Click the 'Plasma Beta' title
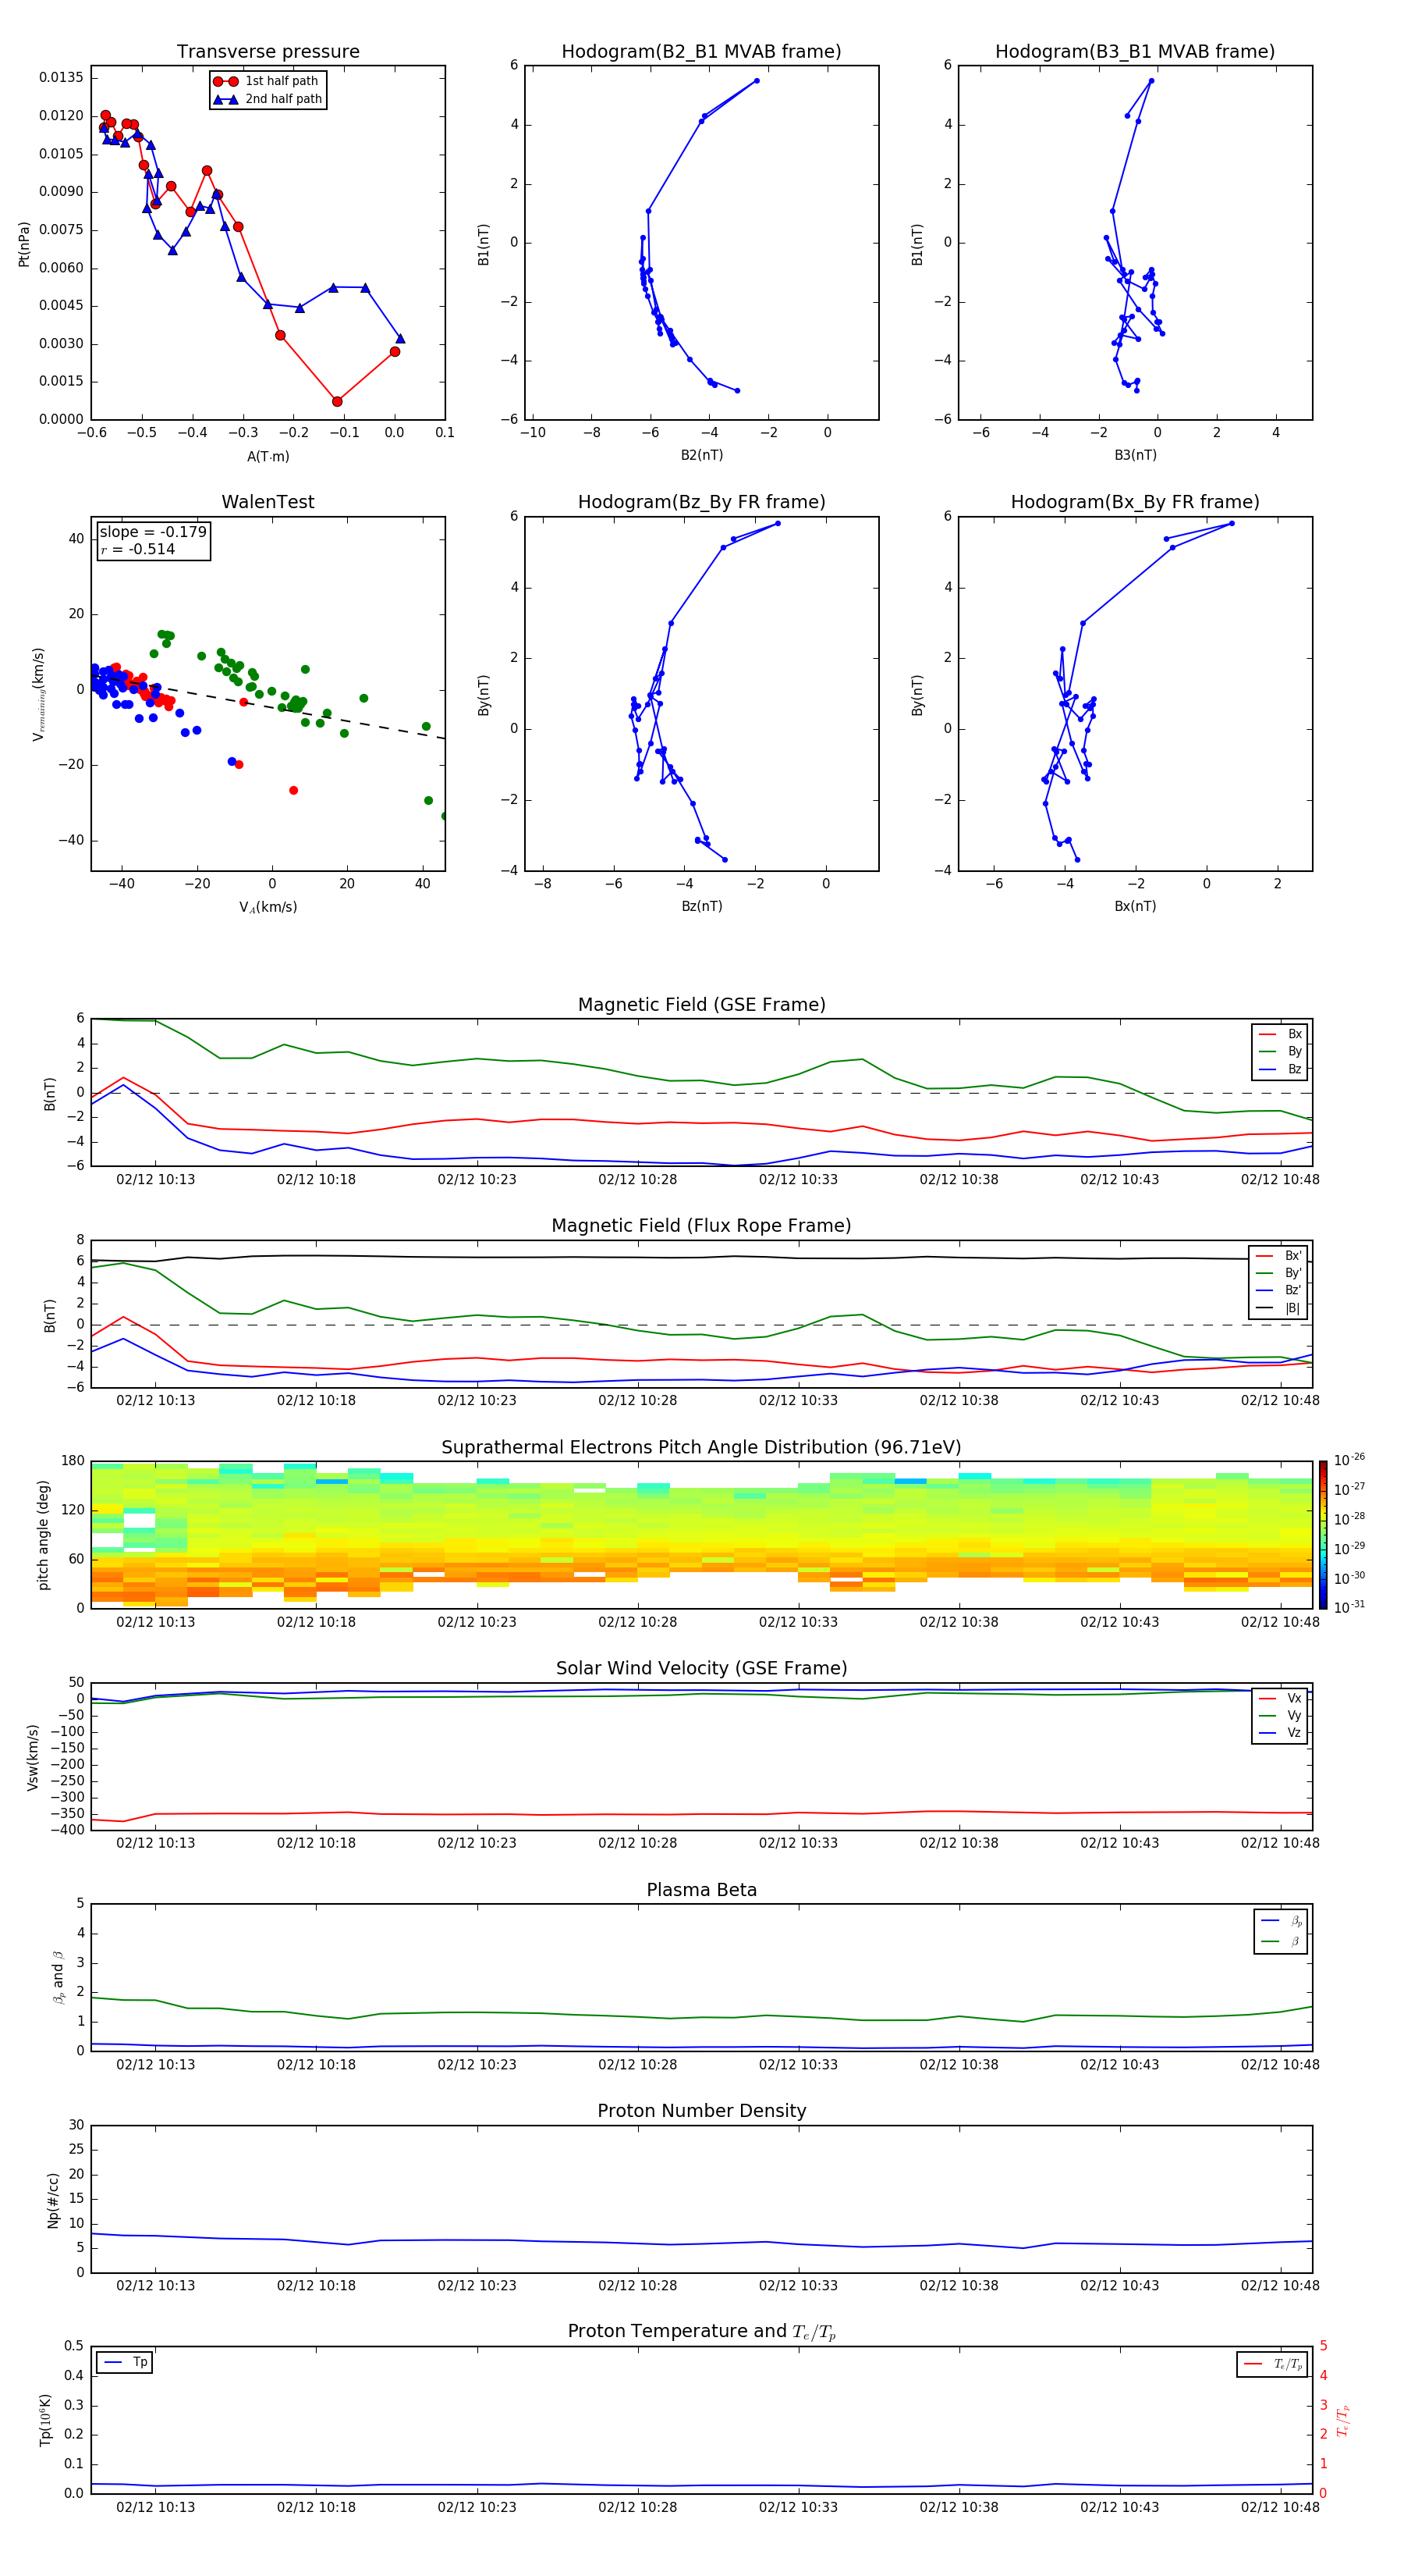 [701, 1891]
